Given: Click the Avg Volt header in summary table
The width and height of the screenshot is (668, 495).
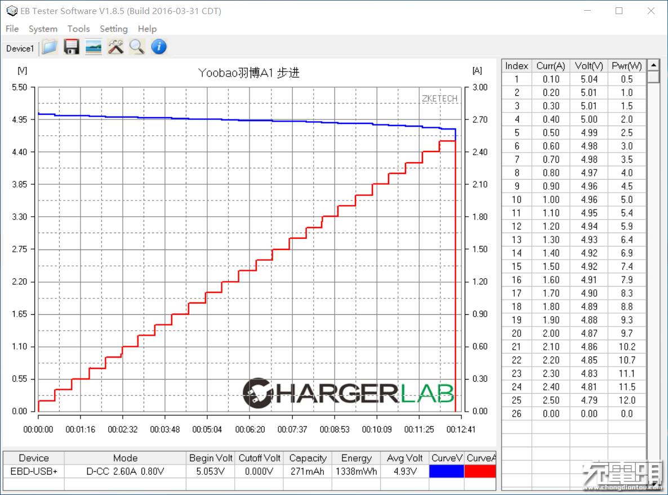Looking at the screenshot, I should click(x=405, y=458).
